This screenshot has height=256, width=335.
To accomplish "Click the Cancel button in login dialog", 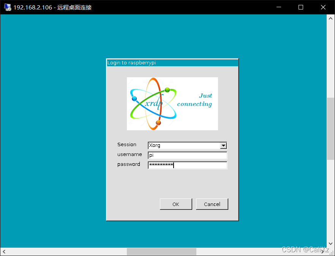I will (212, 204).
